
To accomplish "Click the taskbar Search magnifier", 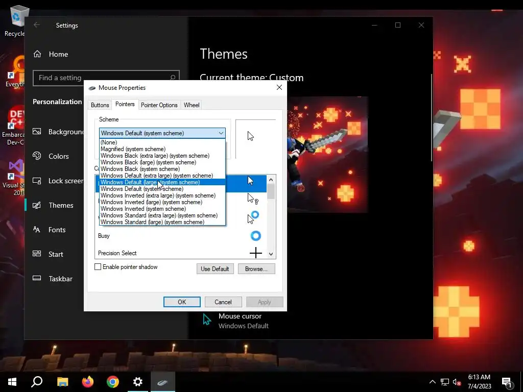I will point(37,382).
